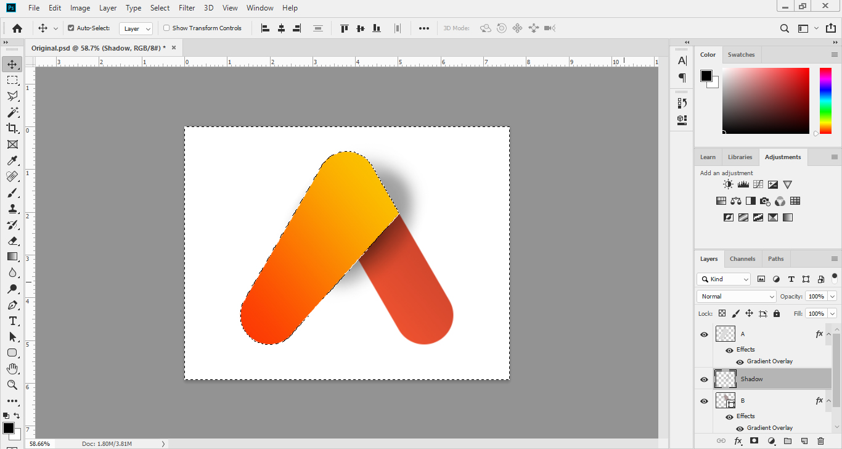Add a Color Balance adjustment

click(x=736, y=200)
